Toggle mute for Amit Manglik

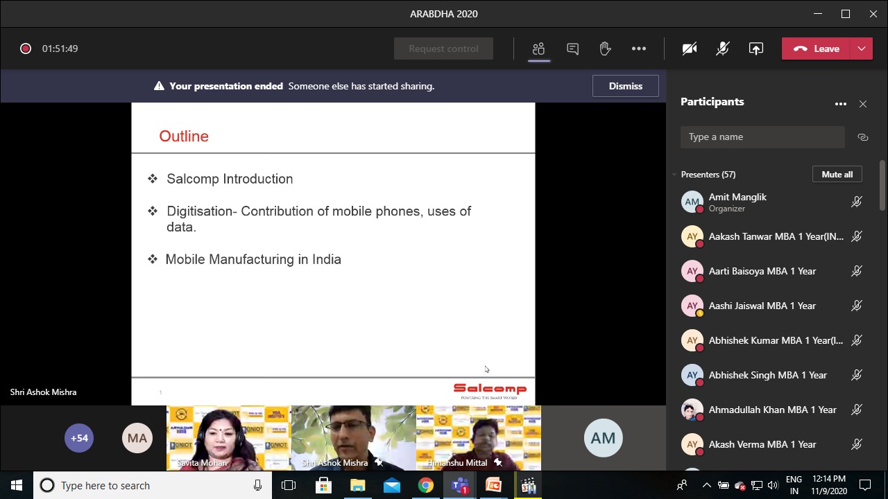click(856, 202)
